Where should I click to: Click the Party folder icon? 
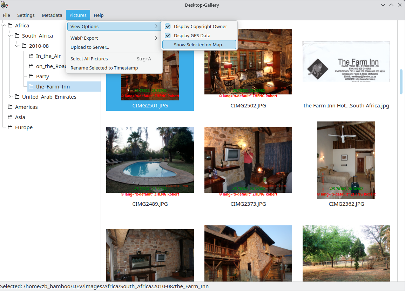[31, 77]
